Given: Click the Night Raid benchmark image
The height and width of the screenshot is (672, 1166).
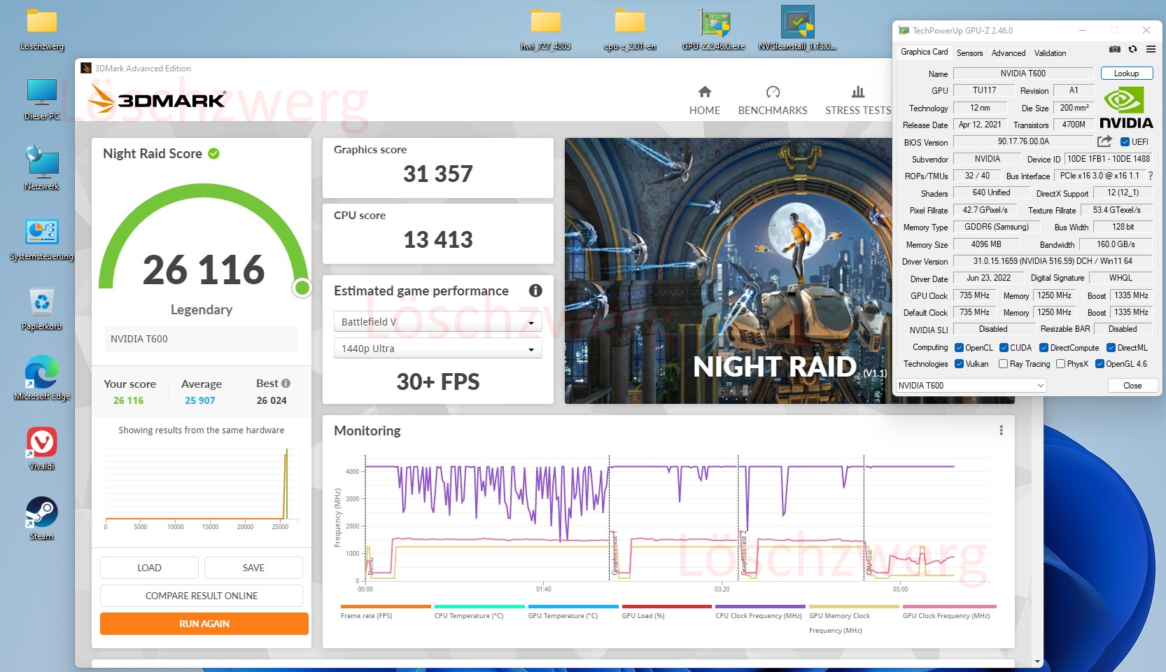Looking at the screenshot, I should 728,271.
